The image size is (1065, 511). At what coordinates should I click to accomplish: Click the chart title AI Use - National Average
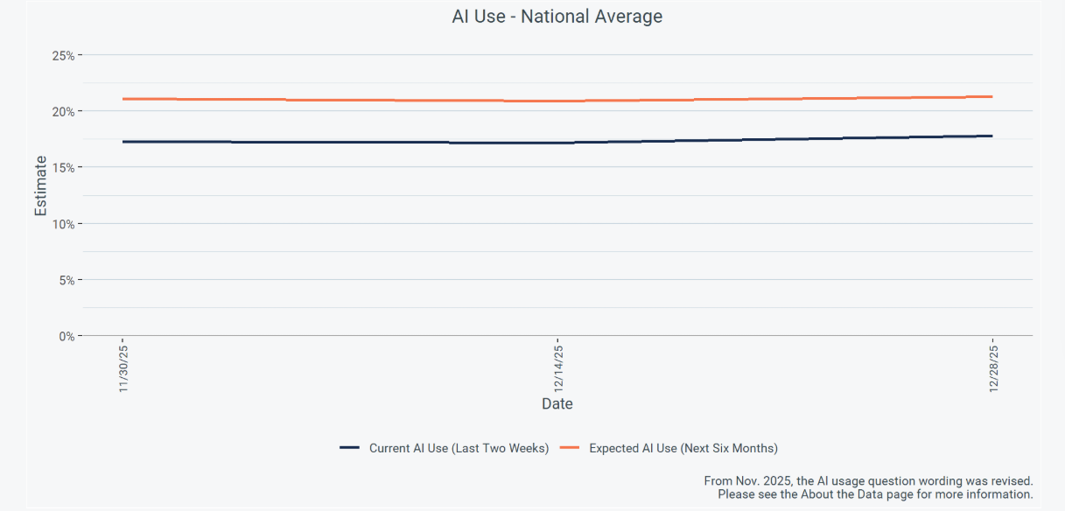(557, 17)
